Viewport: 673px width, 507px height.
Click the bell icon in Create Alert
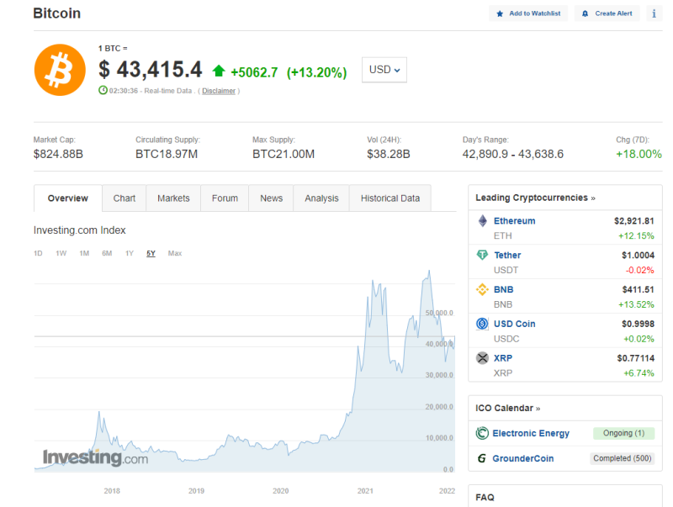[585, 13]
